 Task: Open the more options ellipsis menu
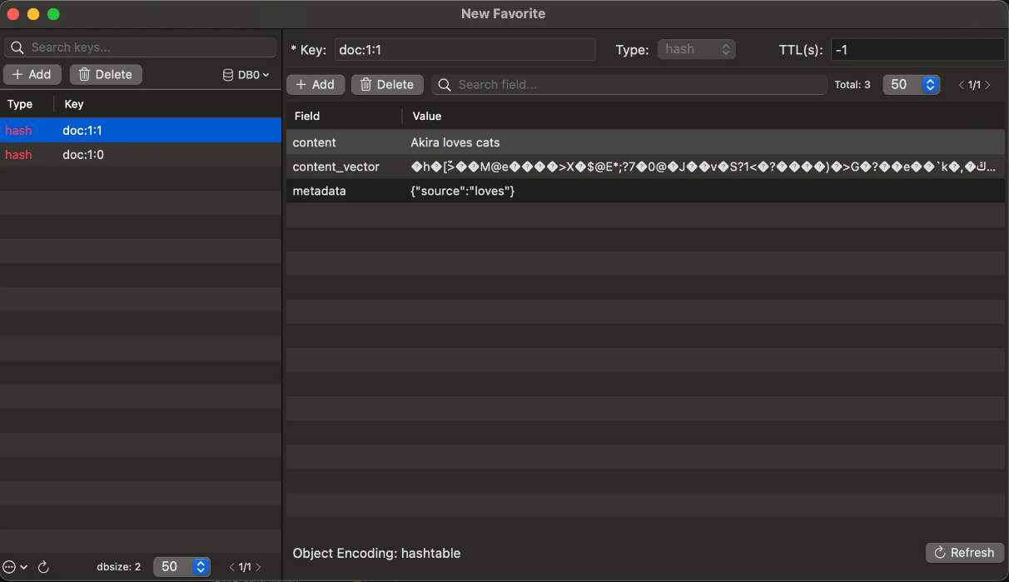tap(14, 566)
